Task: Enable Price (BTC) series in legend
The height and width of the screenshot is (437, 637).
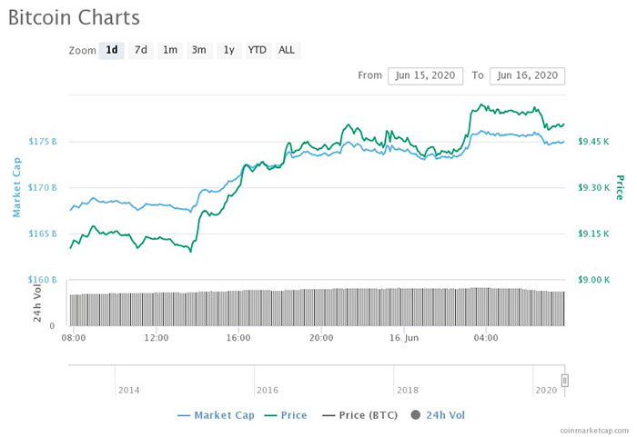Action: pyautogui.click(x=361, y=415)
